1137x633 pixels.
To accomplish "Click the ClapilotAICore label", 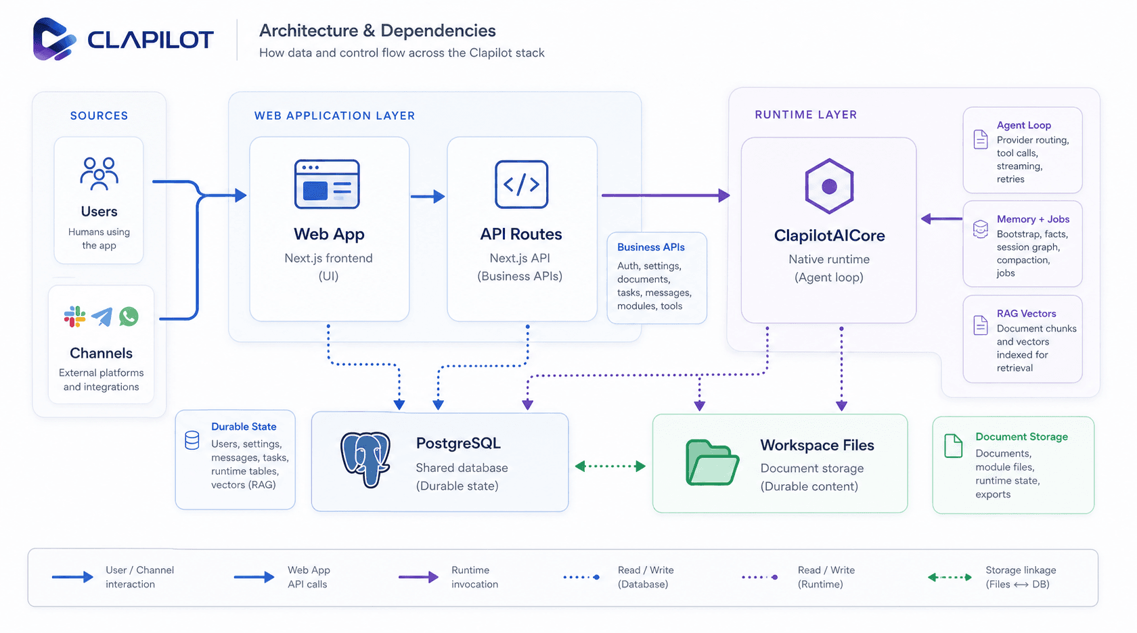I will click(x=830, y=235).
